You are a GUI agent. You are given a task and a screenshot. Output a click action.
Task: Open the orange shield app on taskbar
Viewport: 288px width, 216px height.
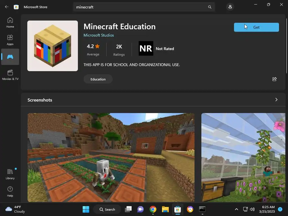click(x=190, y=209)
